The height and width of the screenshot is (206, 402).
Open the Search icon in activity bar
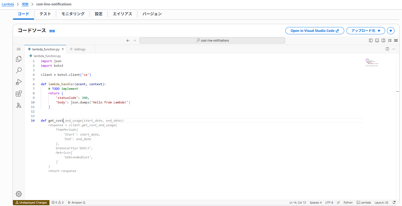pyautogui.click(x=19, y=70)
